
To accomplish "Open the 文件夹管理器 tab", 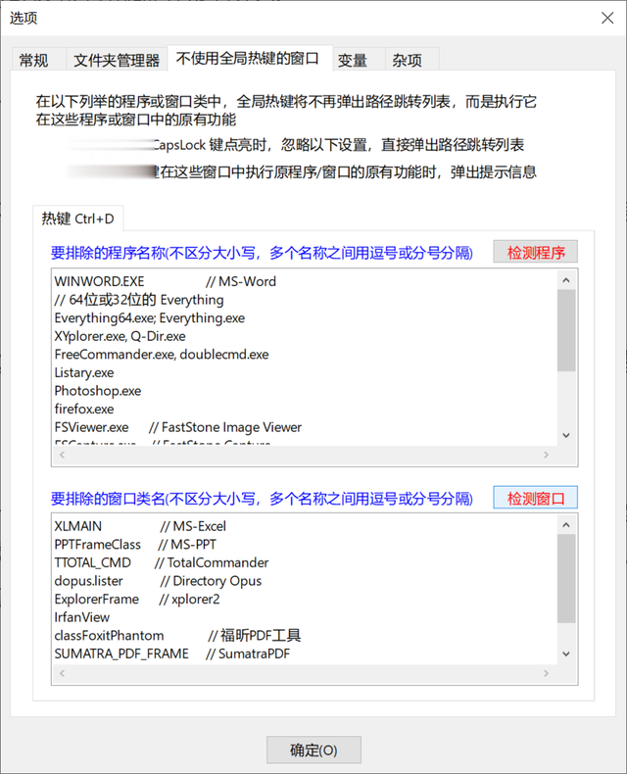I will pos(117,60).
